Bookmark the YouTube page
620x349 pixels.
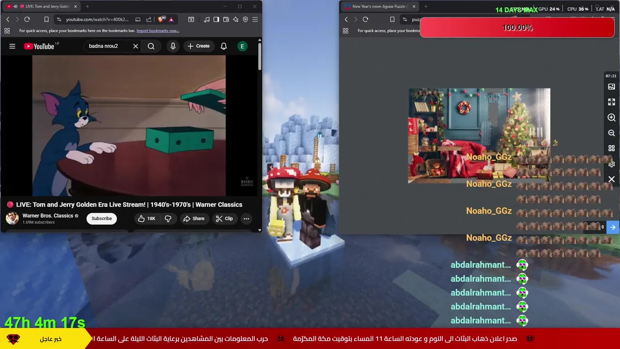(46, 19)
